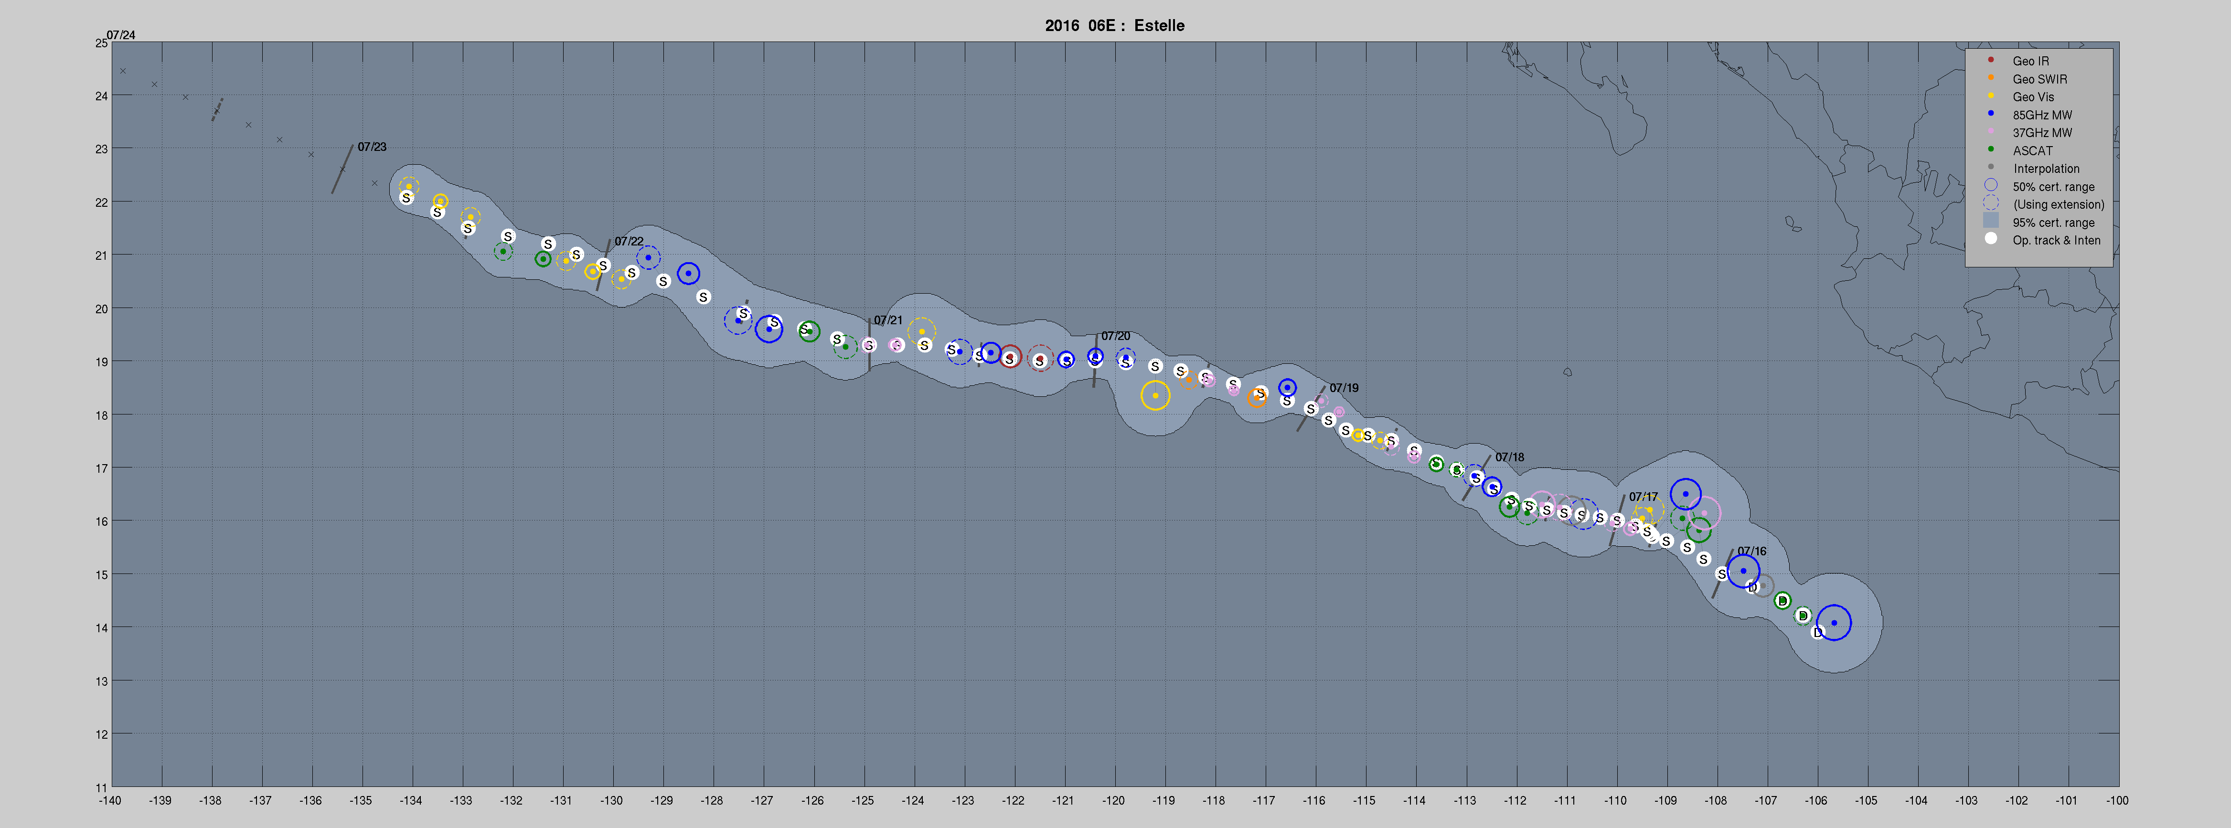Viewport: 2231px width, 828px height.
Task: Click the Geo IR red dot in legend
Action: [x=1990, y=60]
